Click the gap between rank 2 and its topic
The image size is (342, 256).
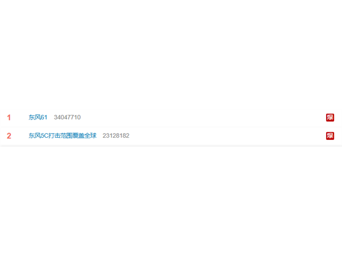pyautogui.click(x=20, y=136)
